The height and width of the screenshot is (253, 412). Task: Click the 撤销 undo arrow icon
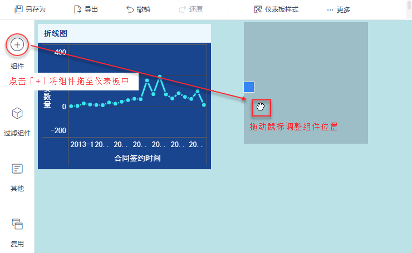130,9
